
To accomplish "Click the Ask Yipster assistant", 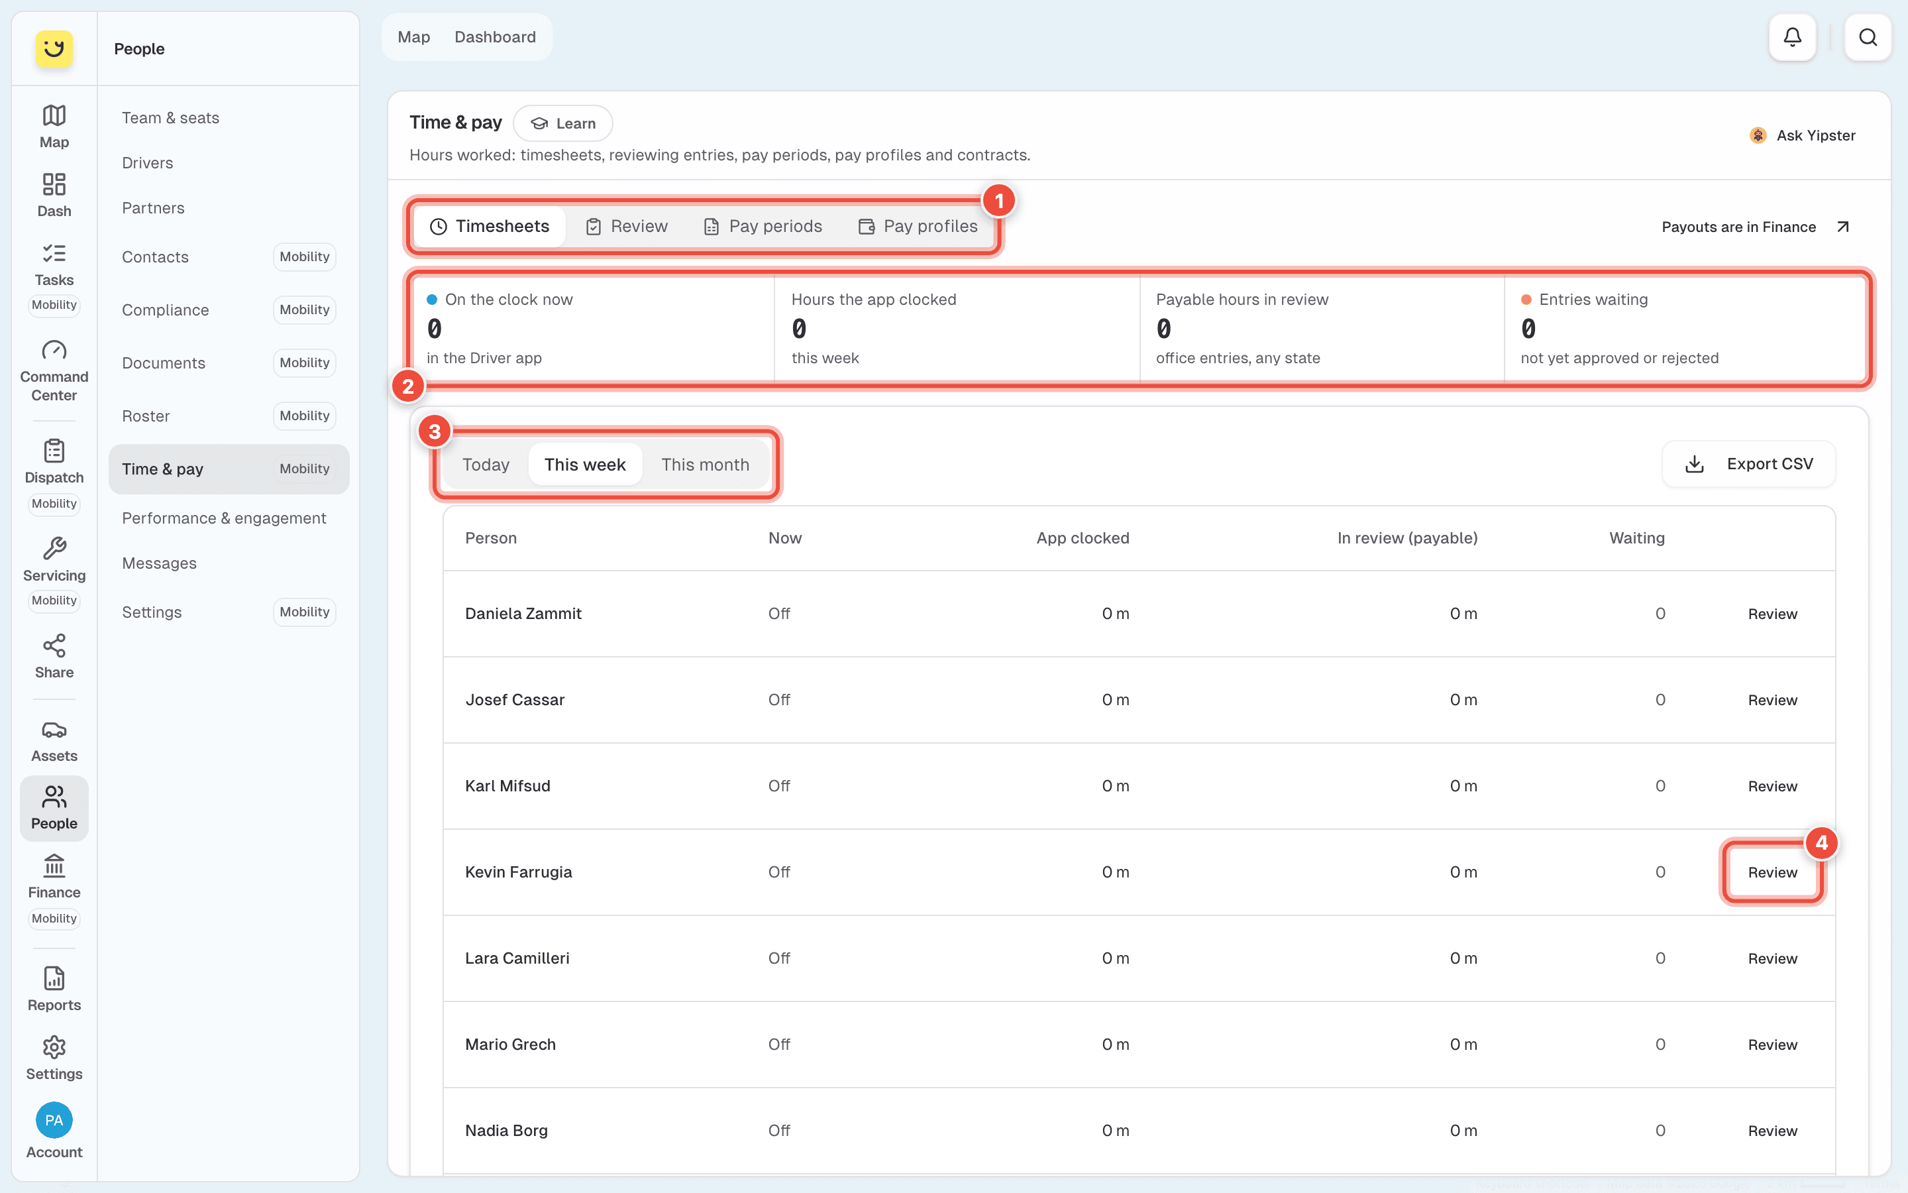I will point(1803,135).
